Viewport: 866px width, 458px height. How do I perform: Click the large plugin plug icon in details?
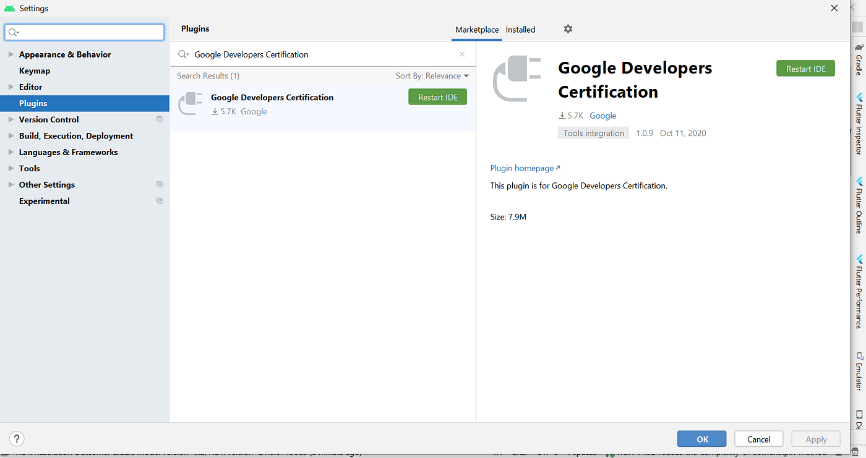[517, 80]
